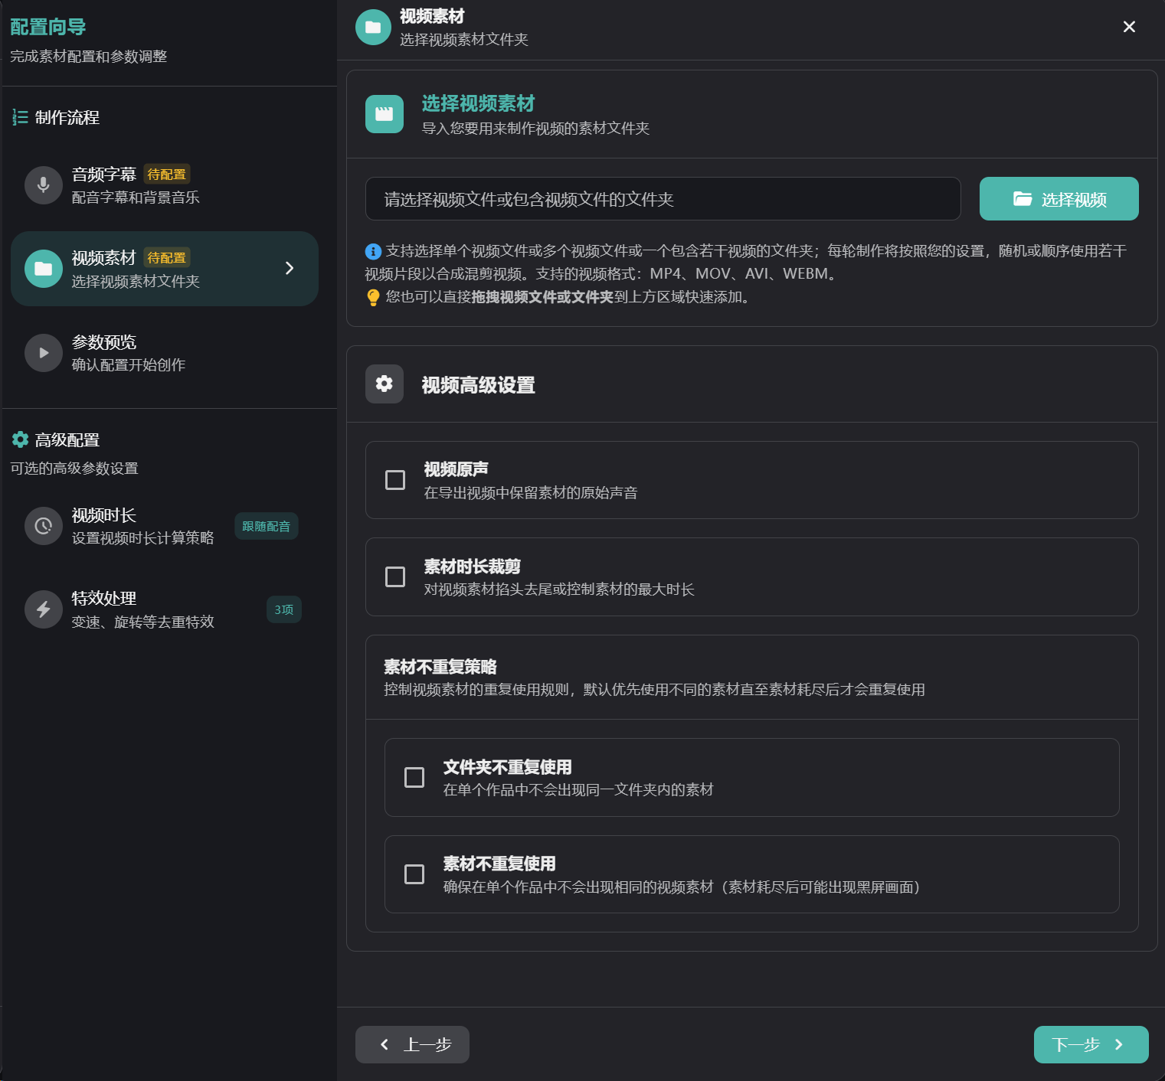
Task: Open the 3项 effects badge
Action: click(x=283, y=609)
